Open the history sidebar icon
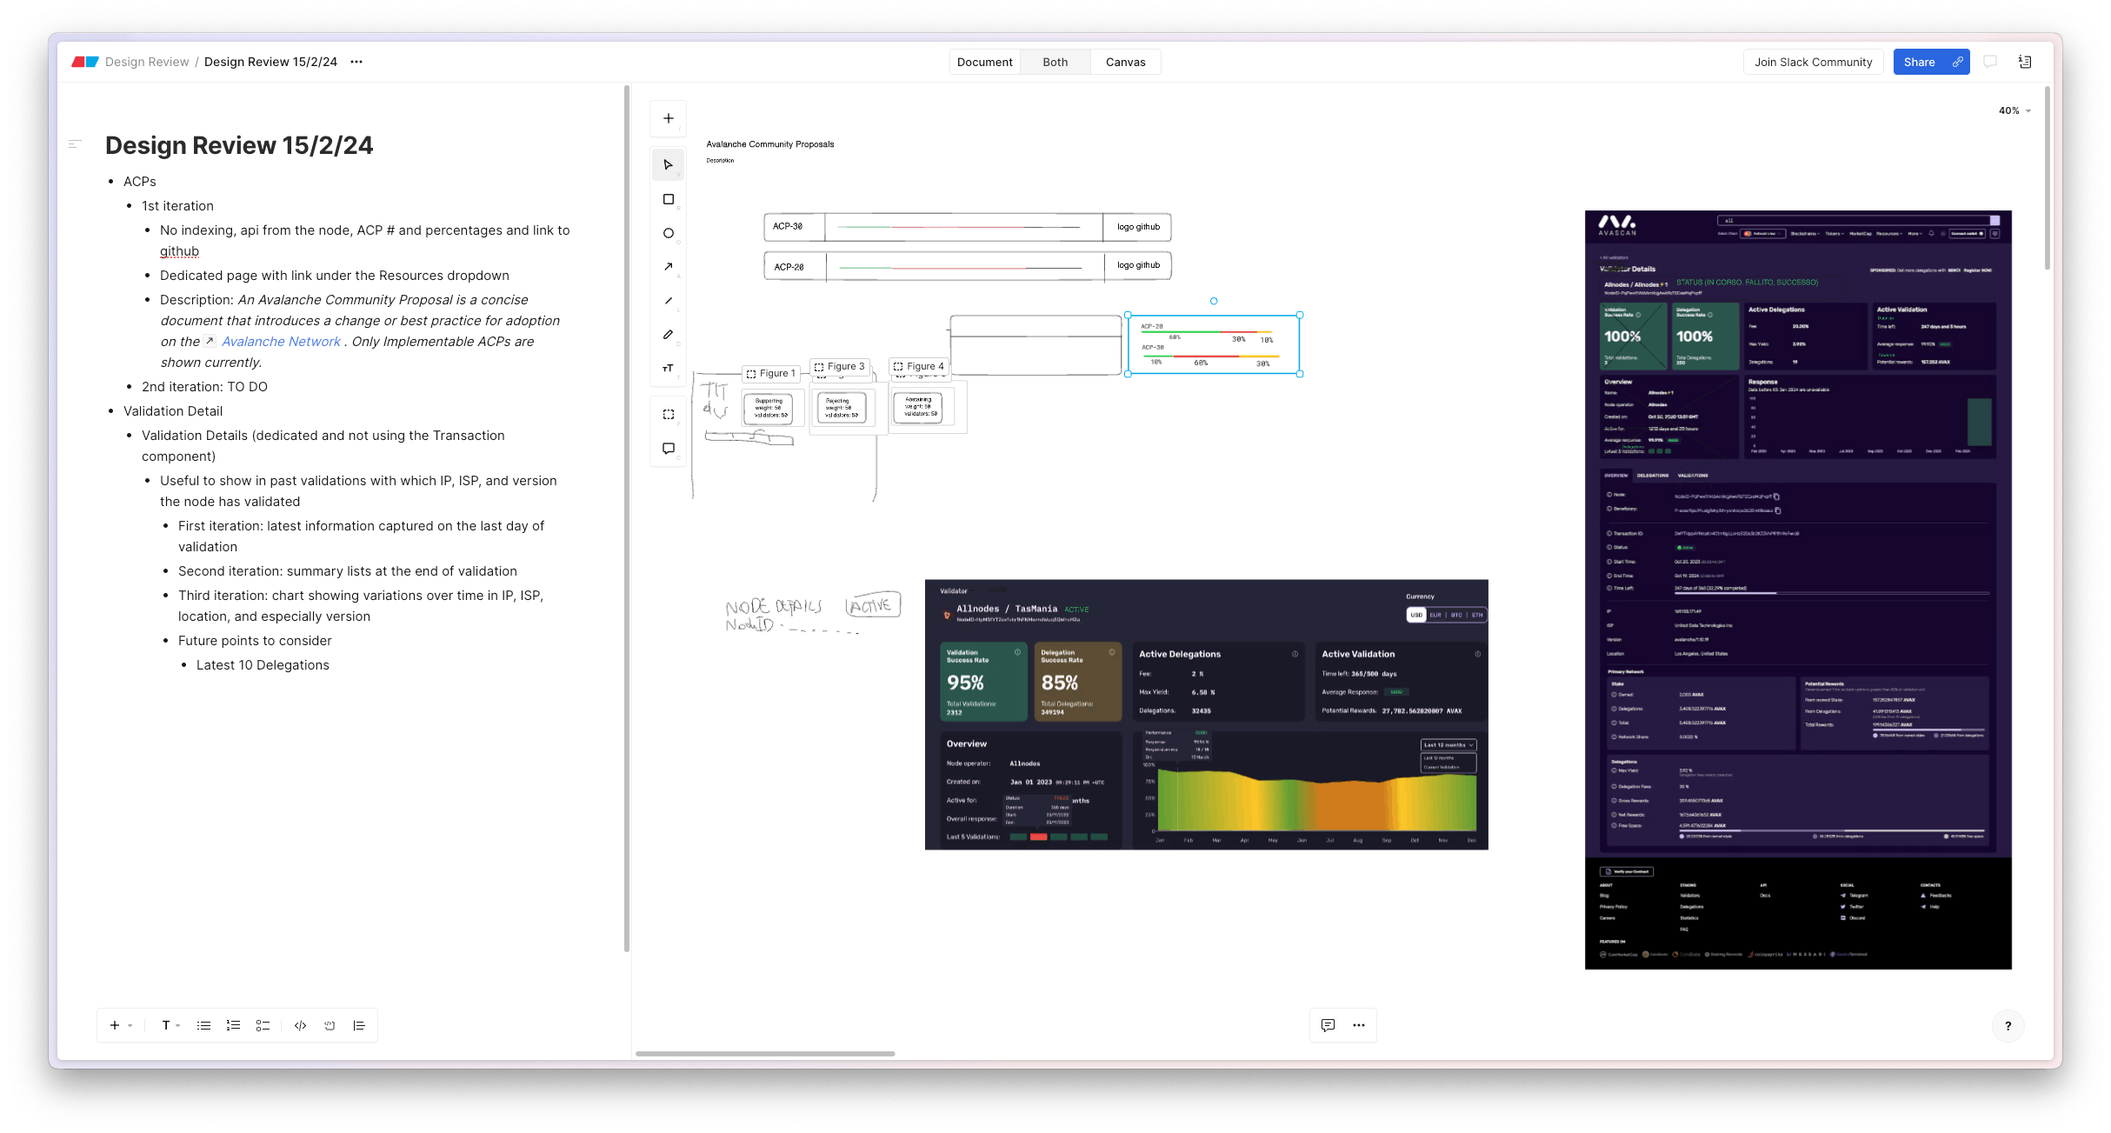 2025,62
